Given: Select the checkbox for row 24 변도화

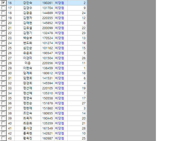Looking at the screenshot, I should pos(3,43).
